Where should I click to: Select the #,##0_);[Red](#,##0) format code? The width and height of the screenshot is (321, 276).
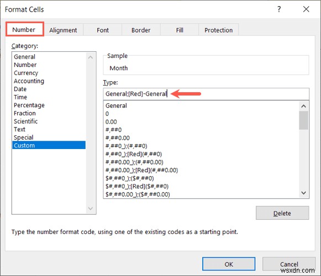click(201, 154)
